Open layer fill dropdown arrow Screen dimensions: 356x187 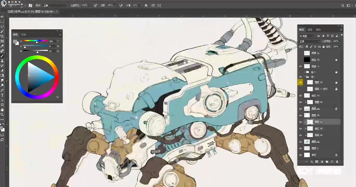(x=341, y=47)
